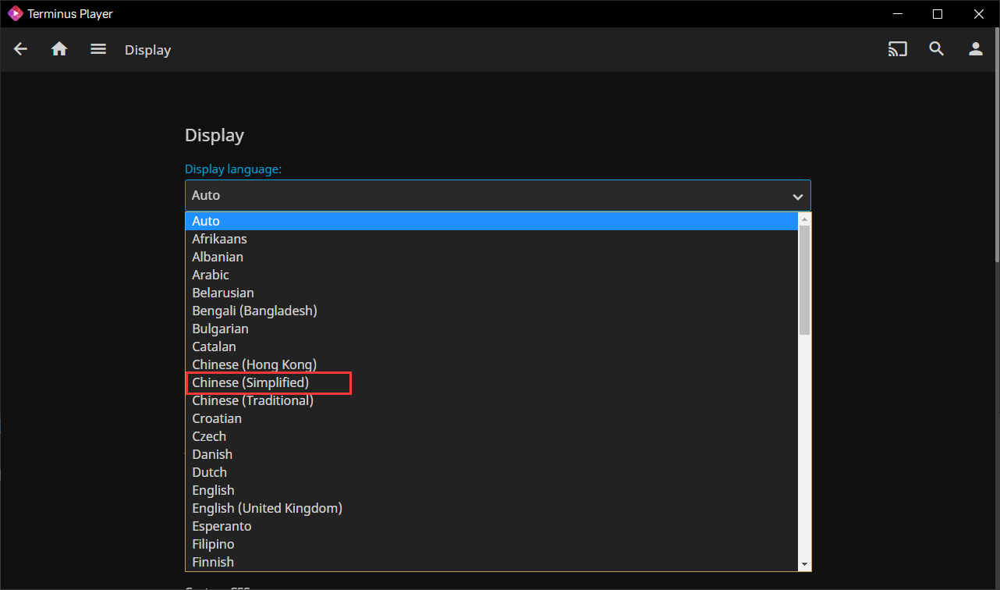
Task: Select Esperanto in language list
Action: (x=222, y=526)
